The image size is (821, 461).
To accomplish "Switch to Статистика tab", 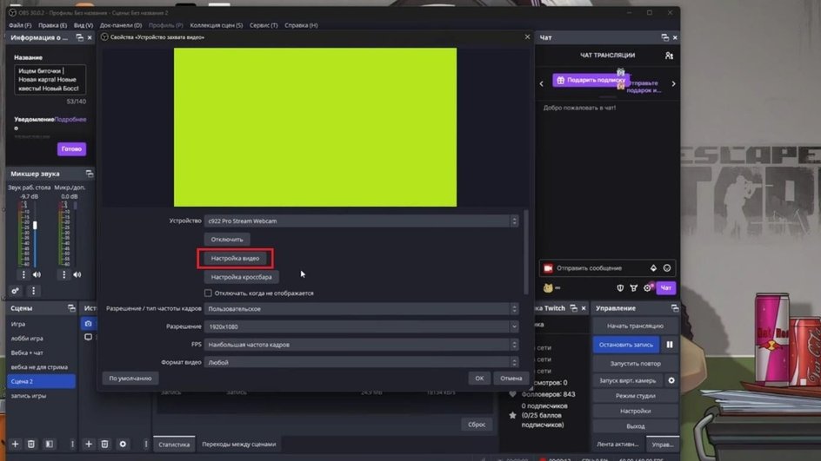I will (174, 445).
